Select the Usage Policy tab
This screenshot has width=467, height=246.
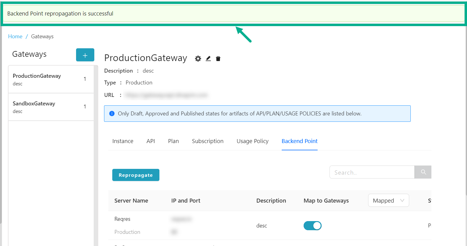click(x=253, y=141)
